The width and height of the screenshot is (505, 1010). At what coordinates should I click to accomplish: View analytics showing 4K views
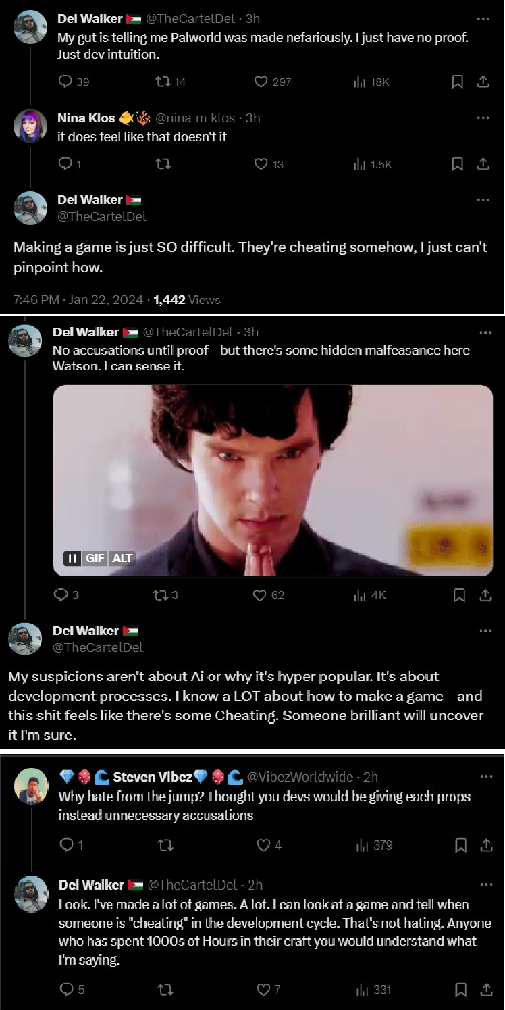click(370, 595)
